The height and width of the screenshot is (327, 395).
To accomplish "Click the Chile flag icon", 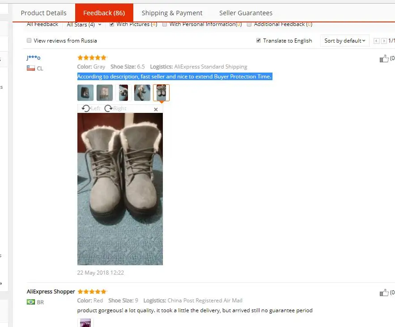I will coord(31,68).
